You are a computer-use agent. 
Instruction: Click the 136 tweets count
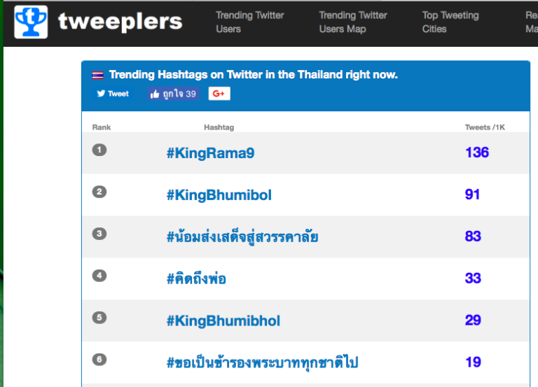coord(476,153)
